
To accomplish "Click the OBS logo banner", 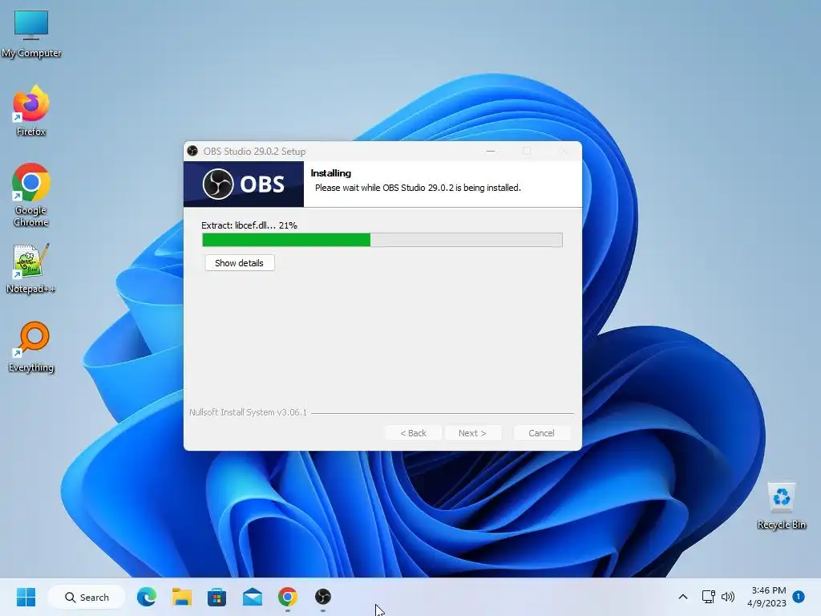I will pyautogui.click(x=244, y=184).
